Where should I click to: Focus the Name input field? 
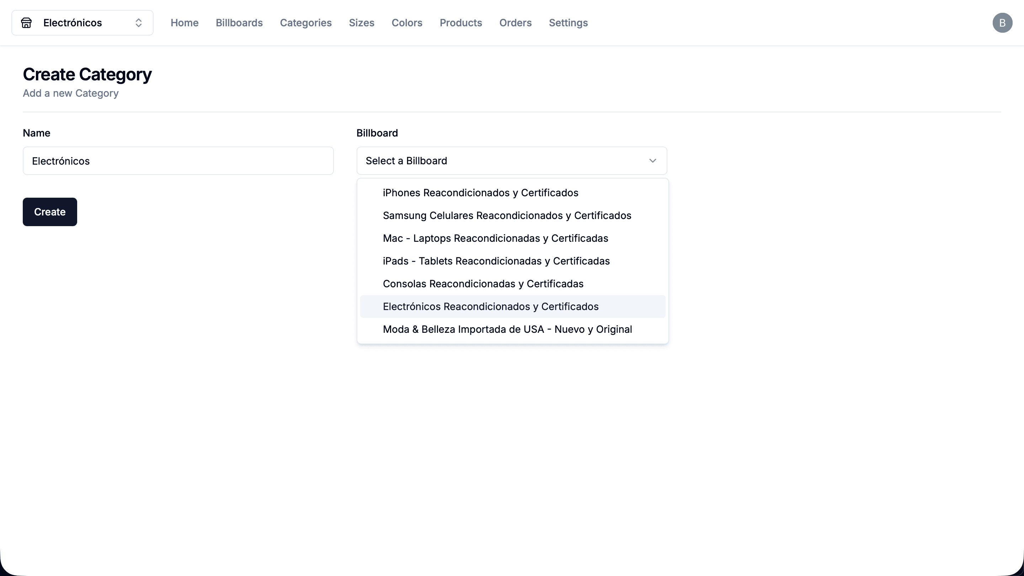178,161
